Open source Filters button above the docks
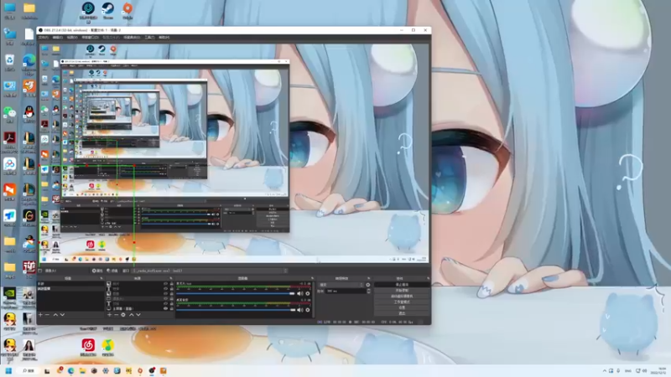Image resolution: width=671 pixels, height=377 pixels. (x=113, y=271)
